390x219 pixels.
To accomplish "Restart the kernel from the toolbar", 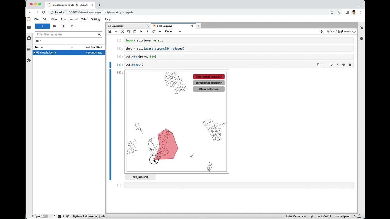I will pyautogui.click(x=154, y=31).
